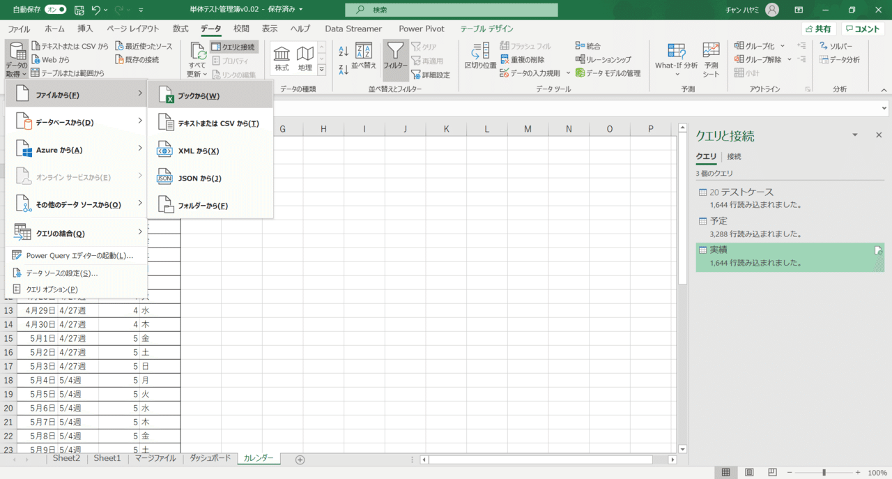
Task: Select ブックから(W) in the submenu
Action: (x=210, y=95)
